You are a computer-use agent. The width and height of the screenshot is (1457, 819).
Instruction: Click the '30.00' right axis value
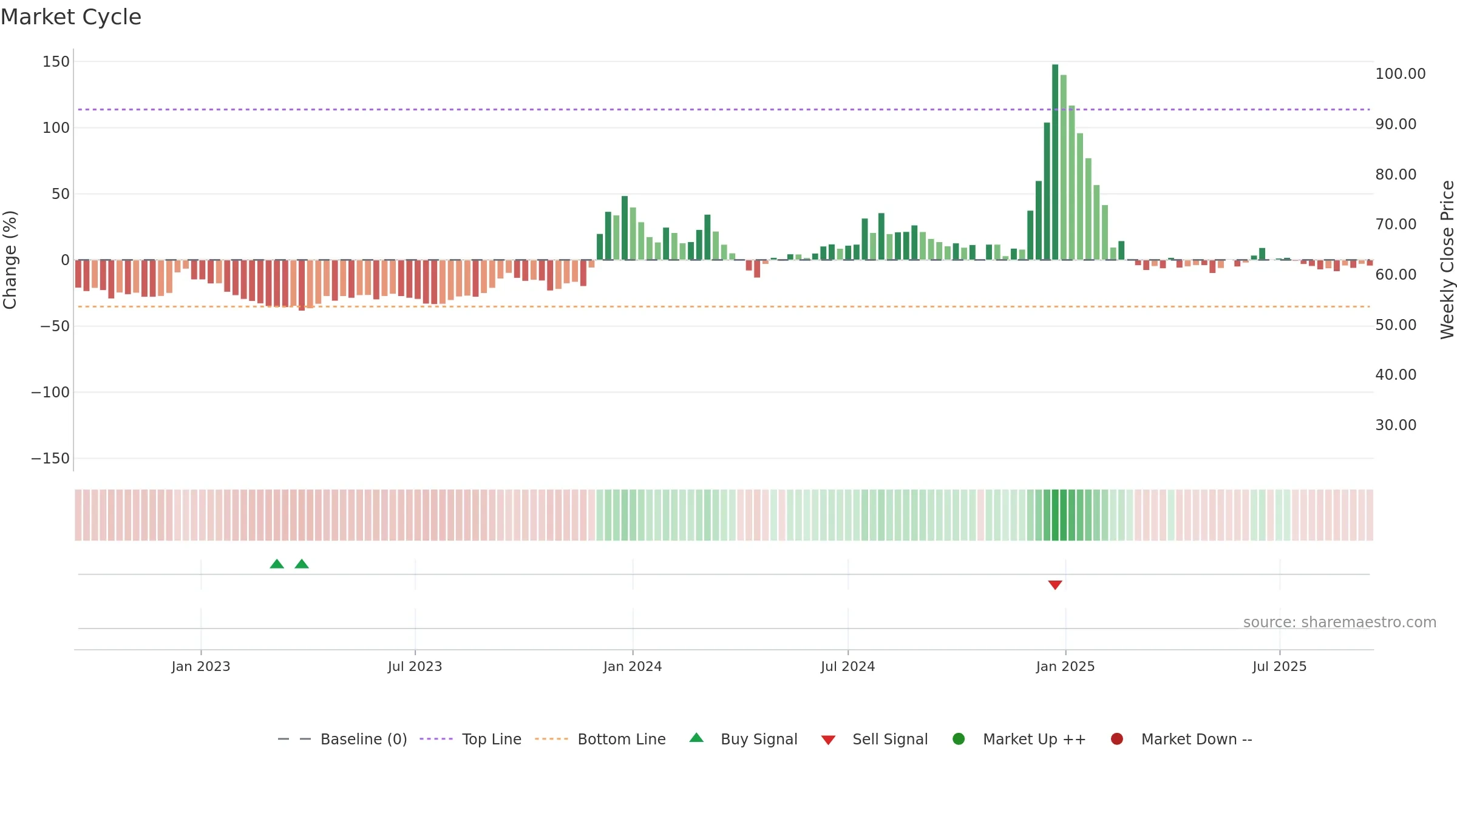pyautogui.click(x=1396, y=425)
